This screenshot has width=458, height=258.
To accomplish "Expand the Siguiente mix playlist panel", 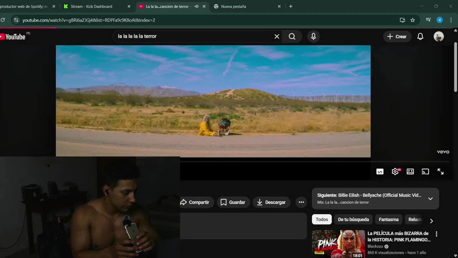I will (x=430, y=199).
